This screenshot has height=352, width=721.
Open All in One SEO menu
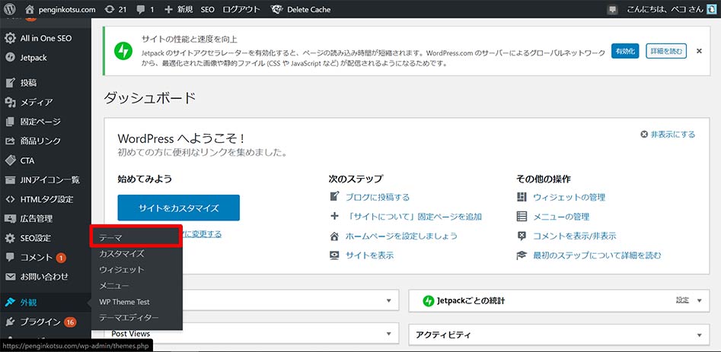pos(46,38)
